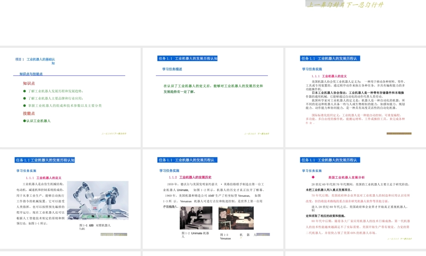This screenshot has height=256, width=426.
Task: Click the heading 知识点与技能点
Action: (x=31, y=74)
